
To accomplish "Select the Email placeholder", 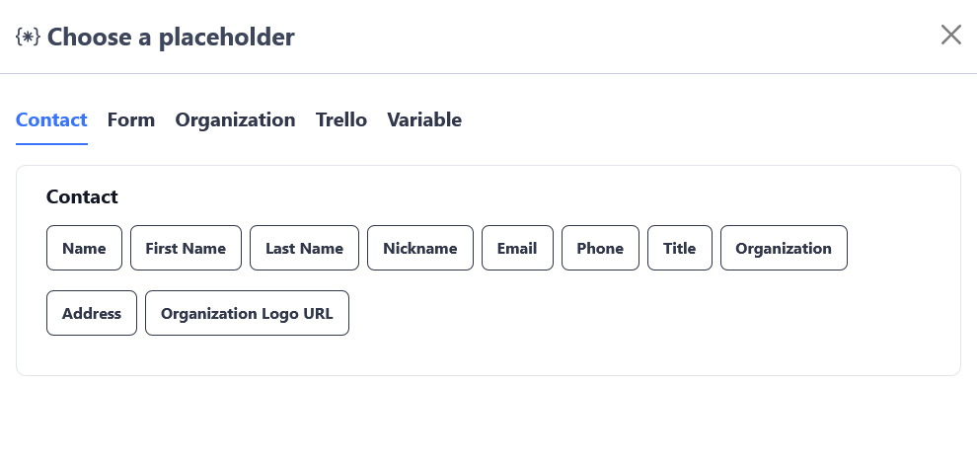I will click(517, 248).
